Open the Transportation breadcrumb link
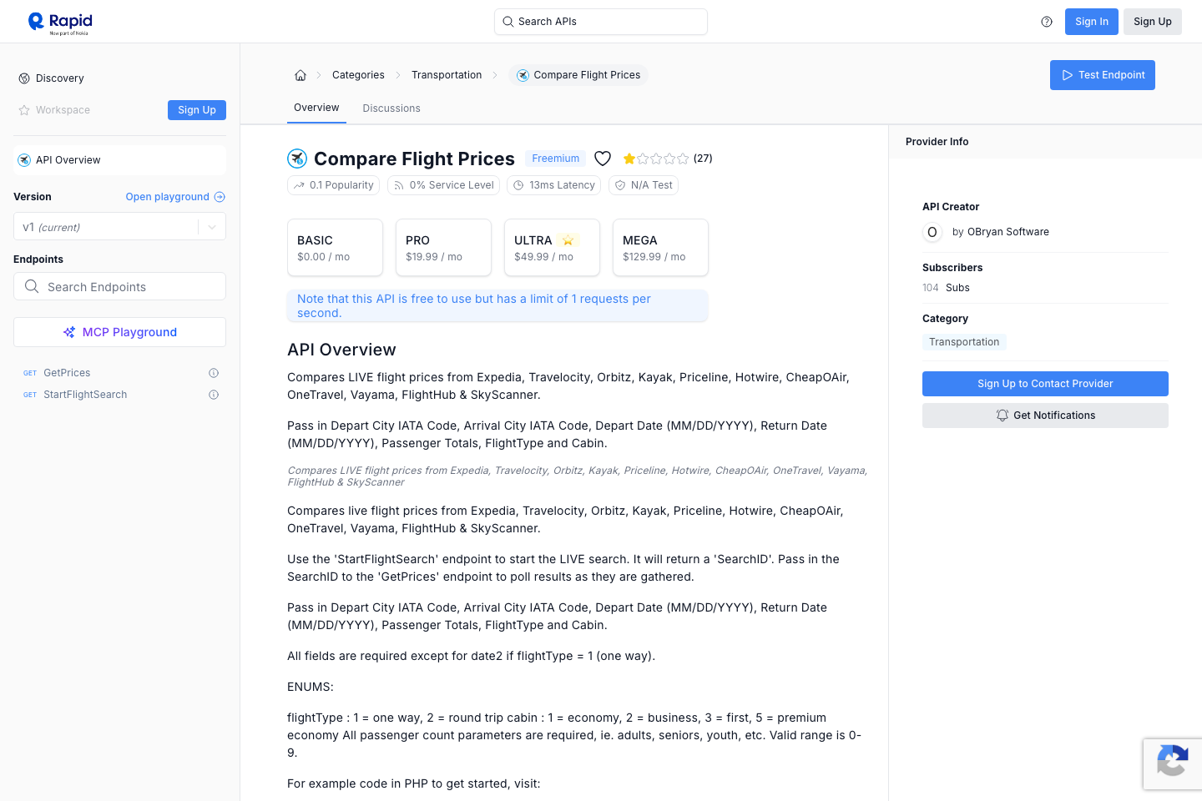Image resolution: width=1202 pixels, height=801 pixels. coord(447,74)
